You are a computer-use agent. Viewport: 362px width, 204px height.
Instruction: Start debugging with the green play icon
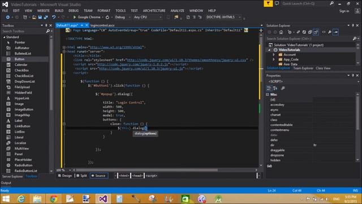74,17
